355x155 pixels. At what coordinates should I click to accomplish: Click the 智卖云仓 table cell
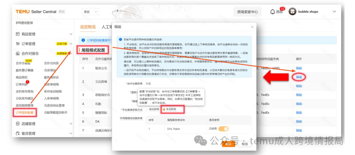coord(101,68)
